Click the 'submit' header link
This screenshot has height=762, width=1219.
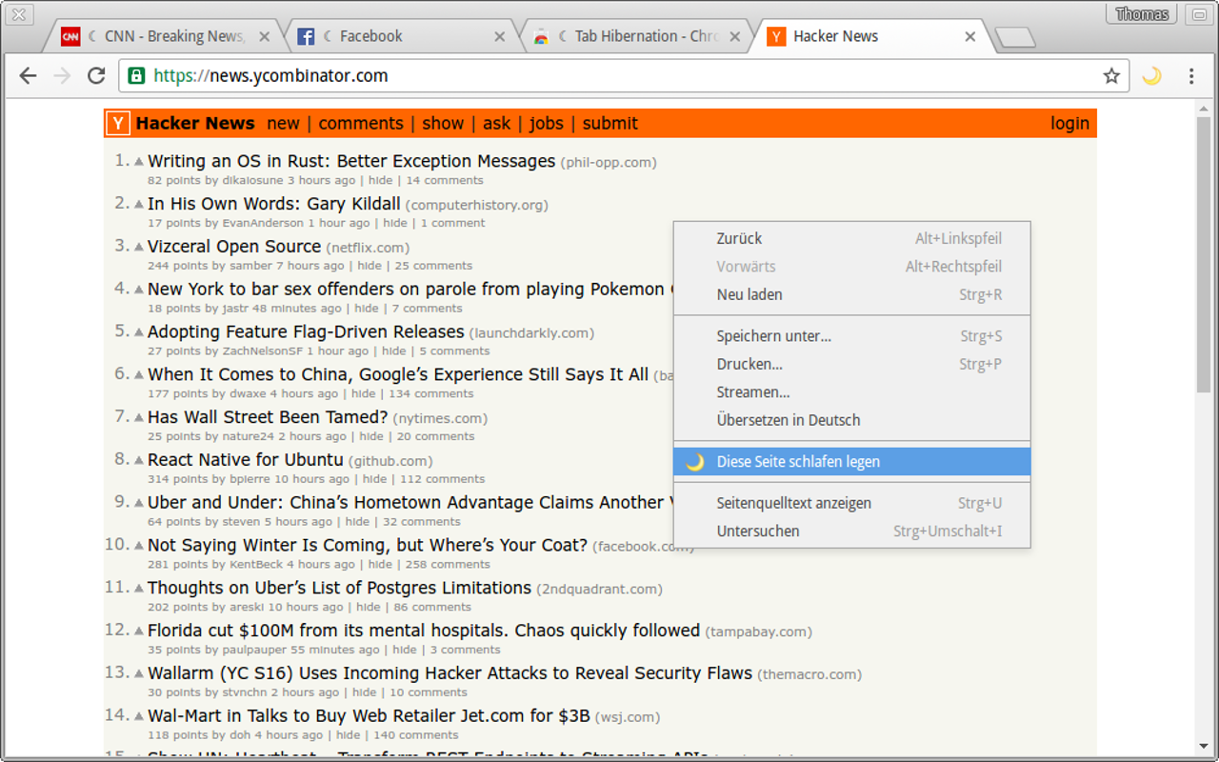610,123
